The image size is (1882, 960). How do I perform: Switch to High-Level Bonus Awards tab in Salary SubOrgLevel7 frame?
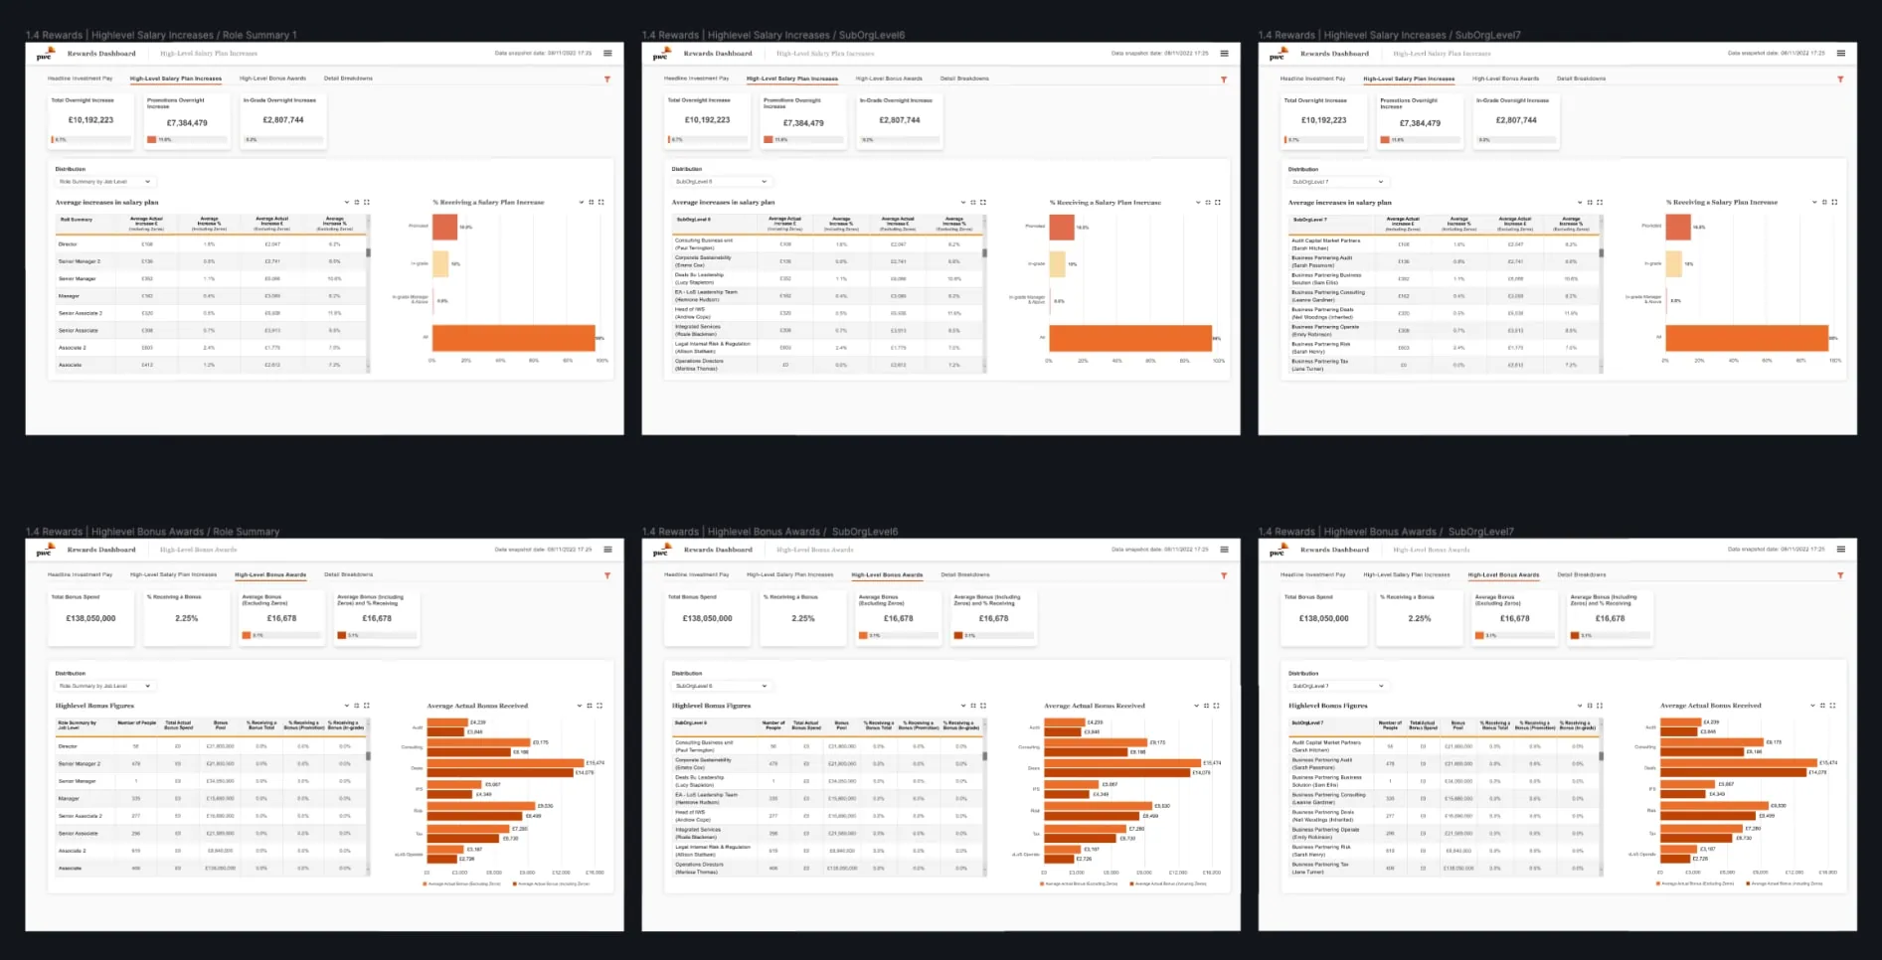pyautogui.click(x=1505, y=79)
